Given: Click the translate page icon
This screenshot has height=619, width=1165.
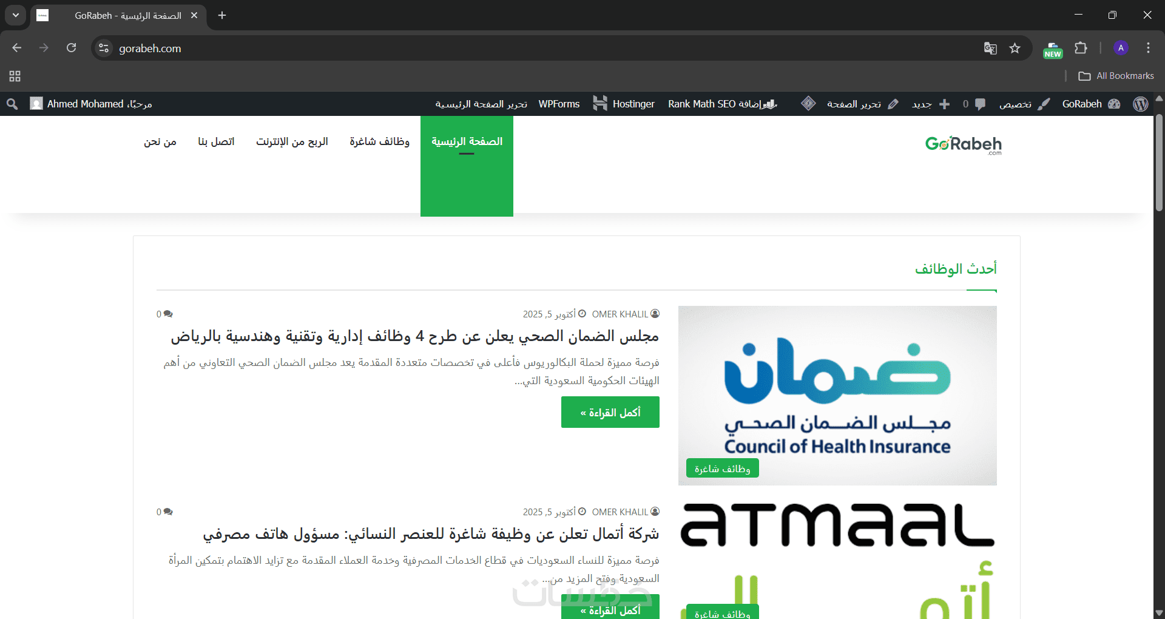Looking at the screenshot, I should pos(990,48).
